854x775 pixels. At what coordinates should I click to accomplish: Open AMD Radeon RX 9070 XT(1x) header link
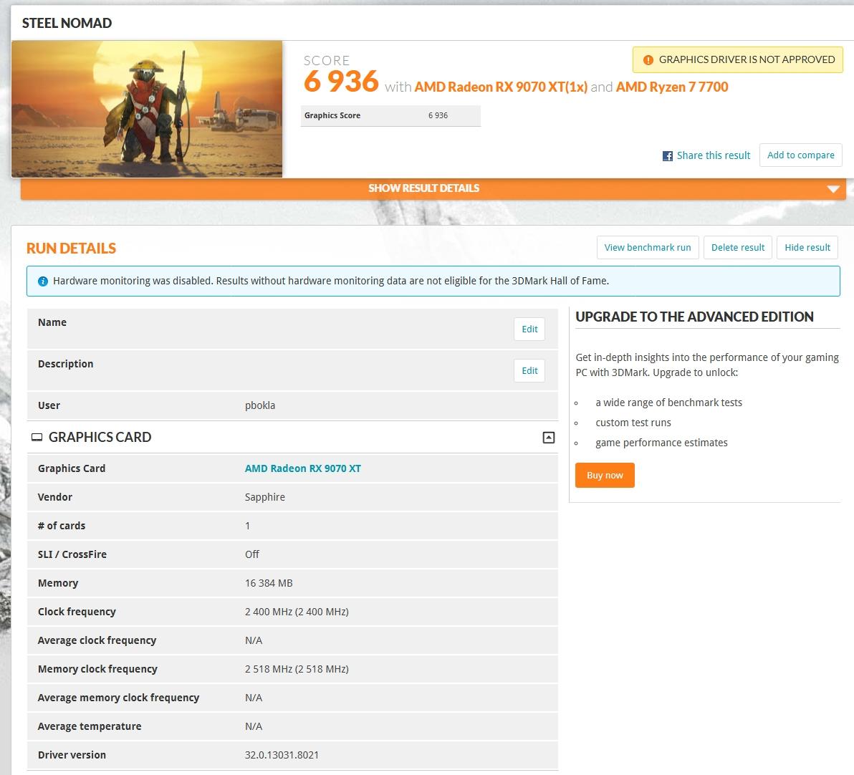pyautogui.click(x=501, y=87)
